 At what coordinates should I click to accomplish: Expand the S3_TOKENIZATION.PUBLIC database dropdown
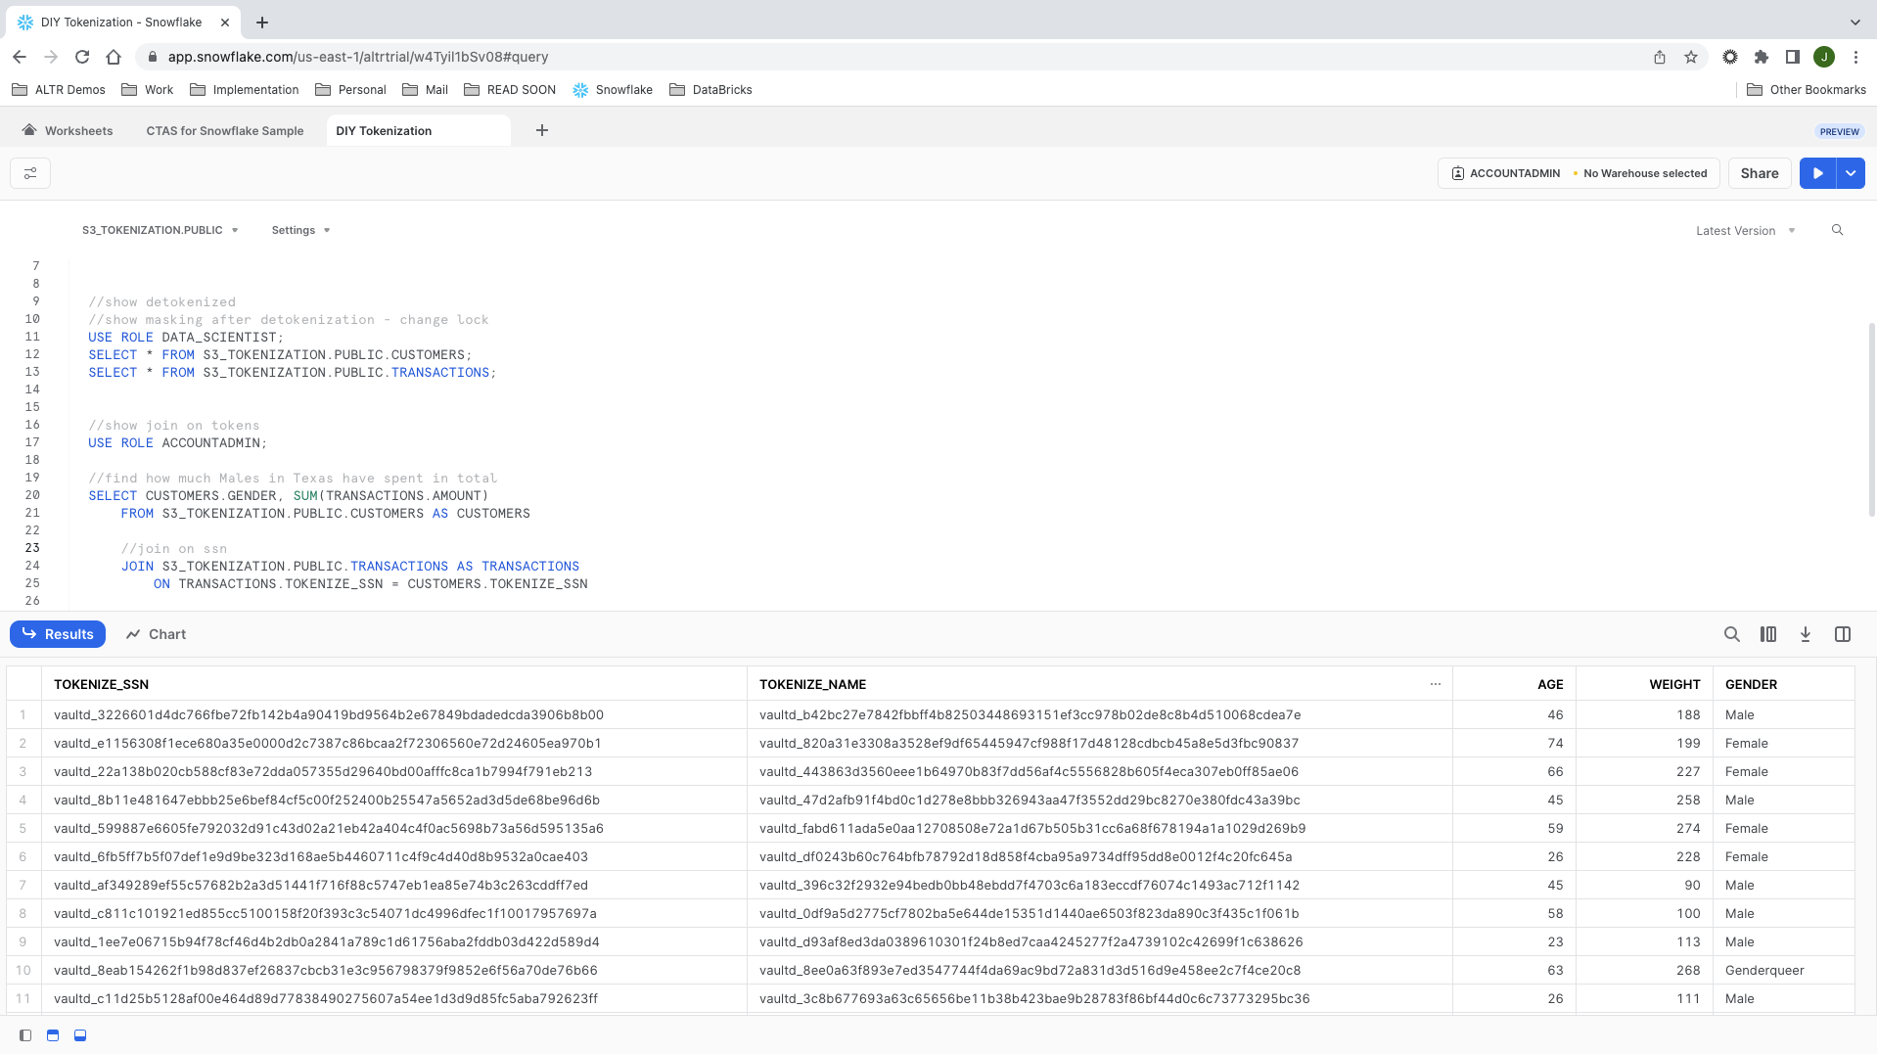pos(160,230)
